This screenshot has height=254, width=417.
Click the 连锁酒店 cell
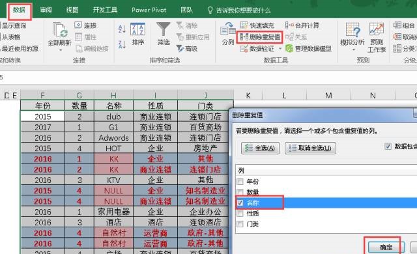point(205,222)
